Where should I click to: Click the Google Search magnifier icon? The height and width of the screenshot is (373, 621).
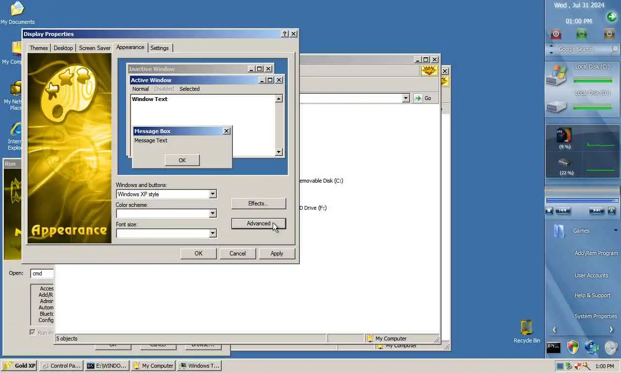614,49
